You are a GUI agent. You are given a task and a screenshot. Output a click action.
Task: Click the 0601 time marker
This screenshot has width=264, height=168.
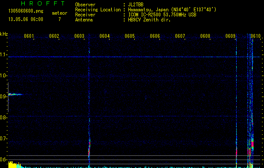[29, 36]
